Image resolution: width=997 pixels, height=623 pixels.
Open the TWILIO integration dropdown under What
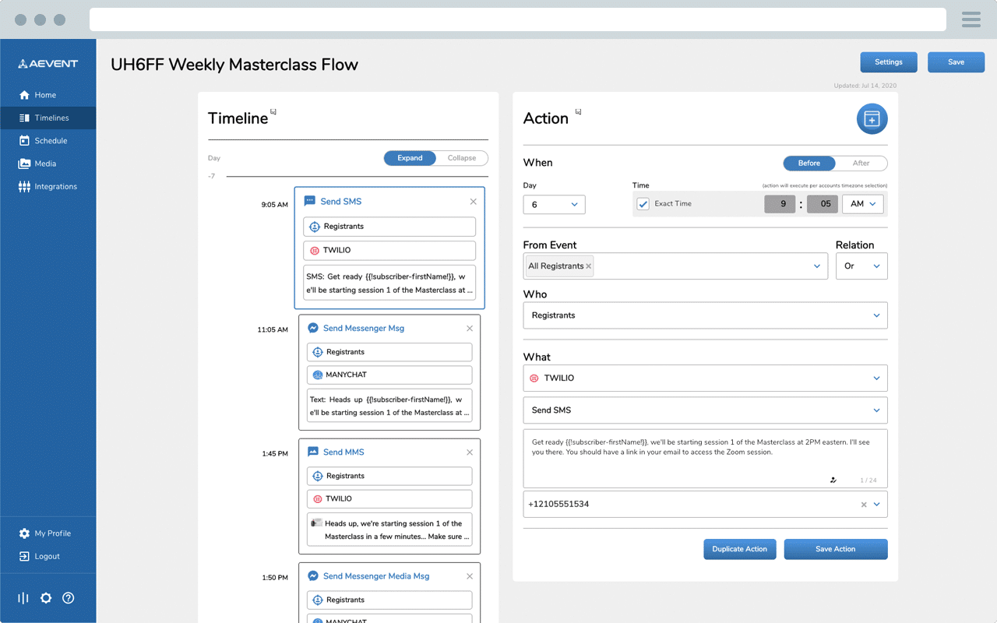[705, 378]
